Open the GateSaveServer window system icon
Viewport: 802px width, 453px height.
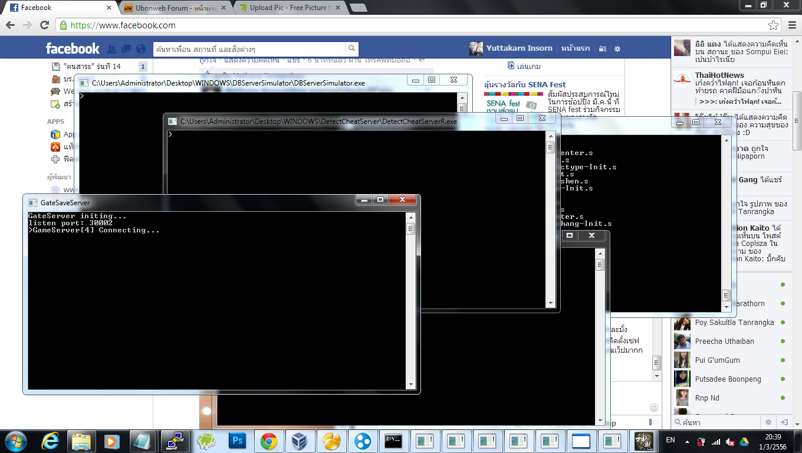[32, 203]
